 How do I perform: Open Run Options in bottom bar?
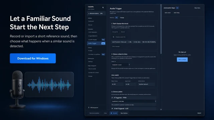tap(124, 113)
